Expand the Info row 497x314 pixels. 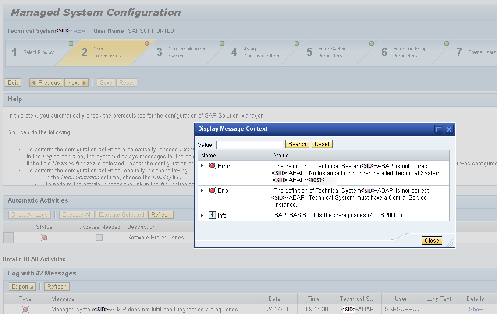[x=202, y=215]
